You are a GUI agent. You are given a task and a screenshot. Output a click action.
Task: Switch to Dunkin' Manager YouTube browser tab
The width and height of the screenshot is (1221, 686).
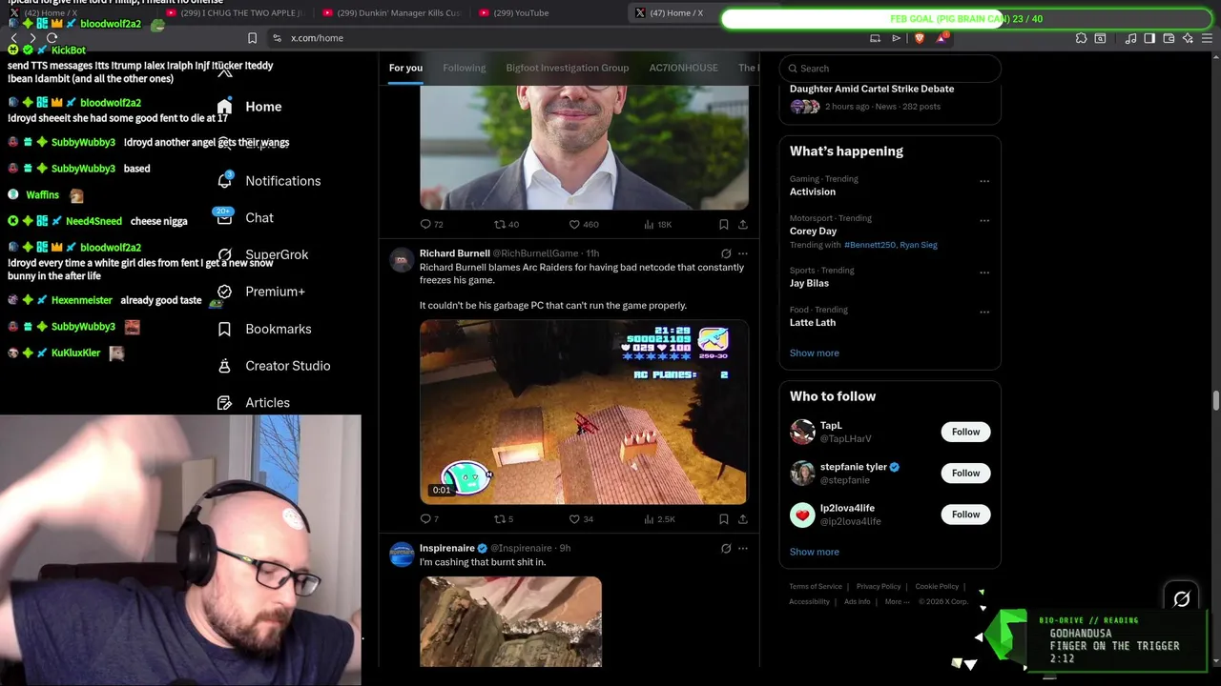pyautogui.click(x=392, y=13)
